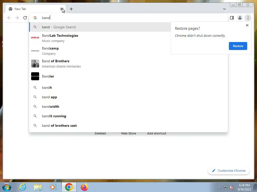Choose Bandcamp Company suggestion
The image size is (257, 192).
pos(100,51)
